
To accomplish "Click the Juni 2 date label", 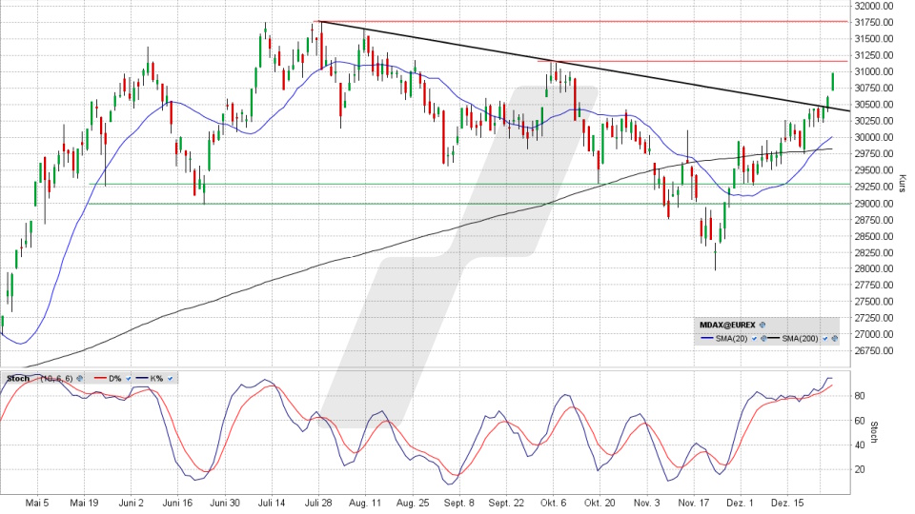I will click(131, 503).
